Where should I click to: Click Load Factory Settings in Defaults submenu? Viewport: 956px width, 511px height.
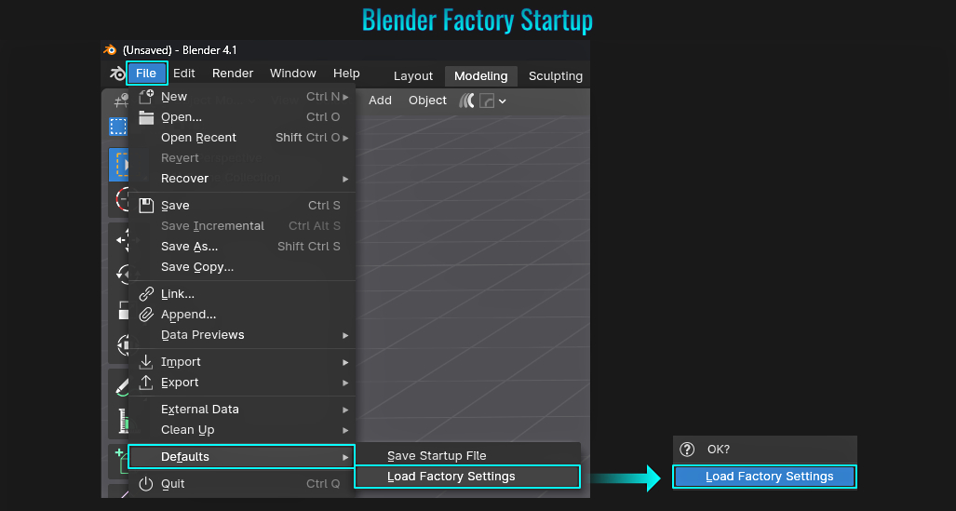tap(467, 477)
